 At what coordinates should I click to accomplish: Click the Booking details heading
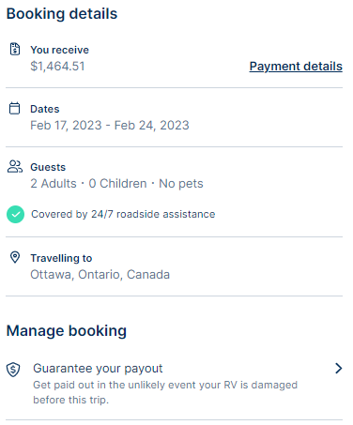click(x=62, y=14)
